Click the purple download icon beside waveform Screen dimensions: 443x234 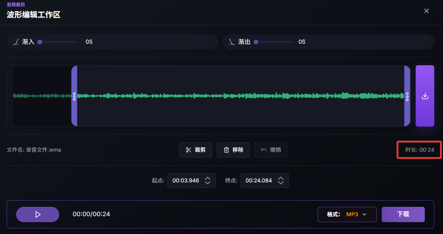click(x=425, y=96)
